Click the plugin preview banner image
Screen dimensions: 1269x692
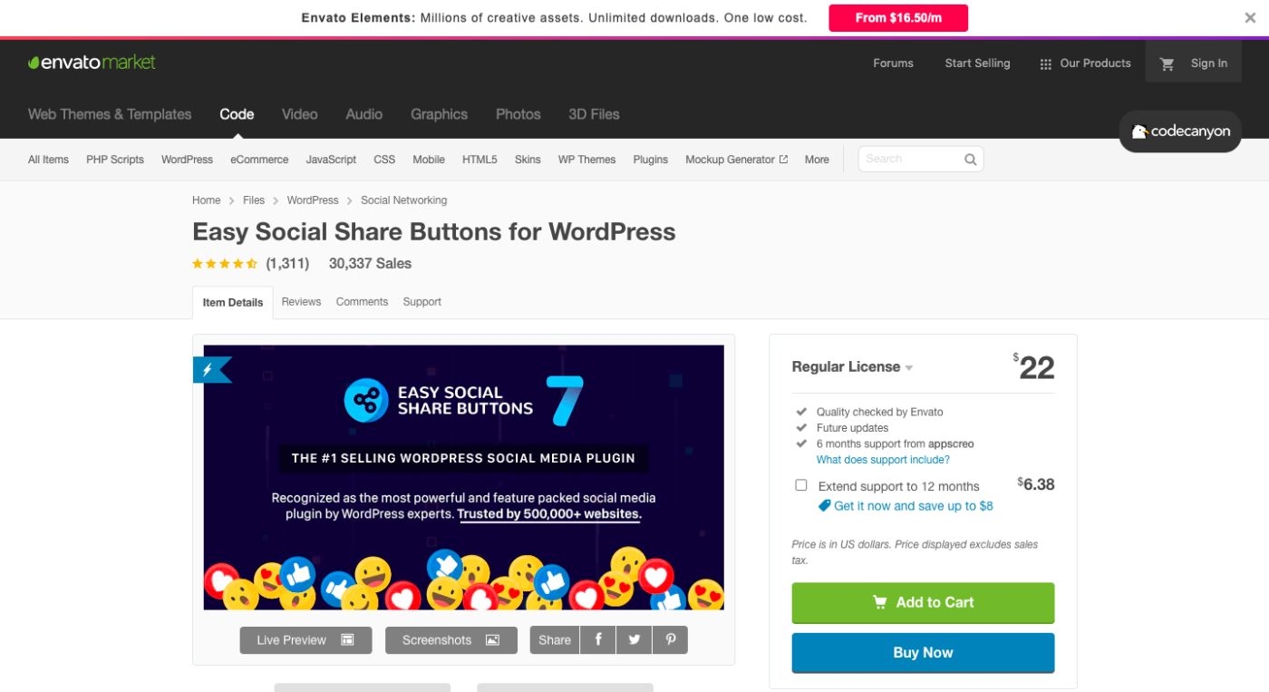pos(463,477)
